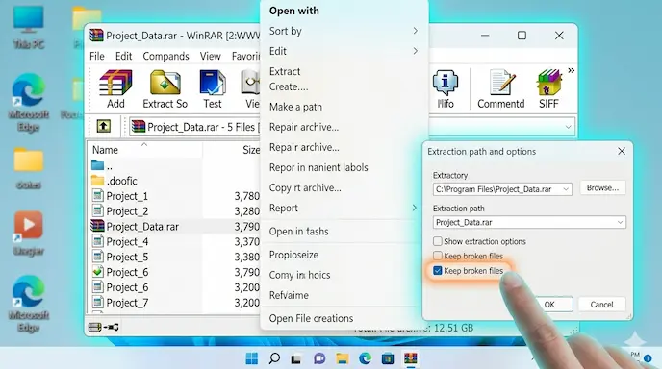Open Microsoft Store from taskbar
The width and height of the screenshot is (662, 369).
click(x=388, y=358)
